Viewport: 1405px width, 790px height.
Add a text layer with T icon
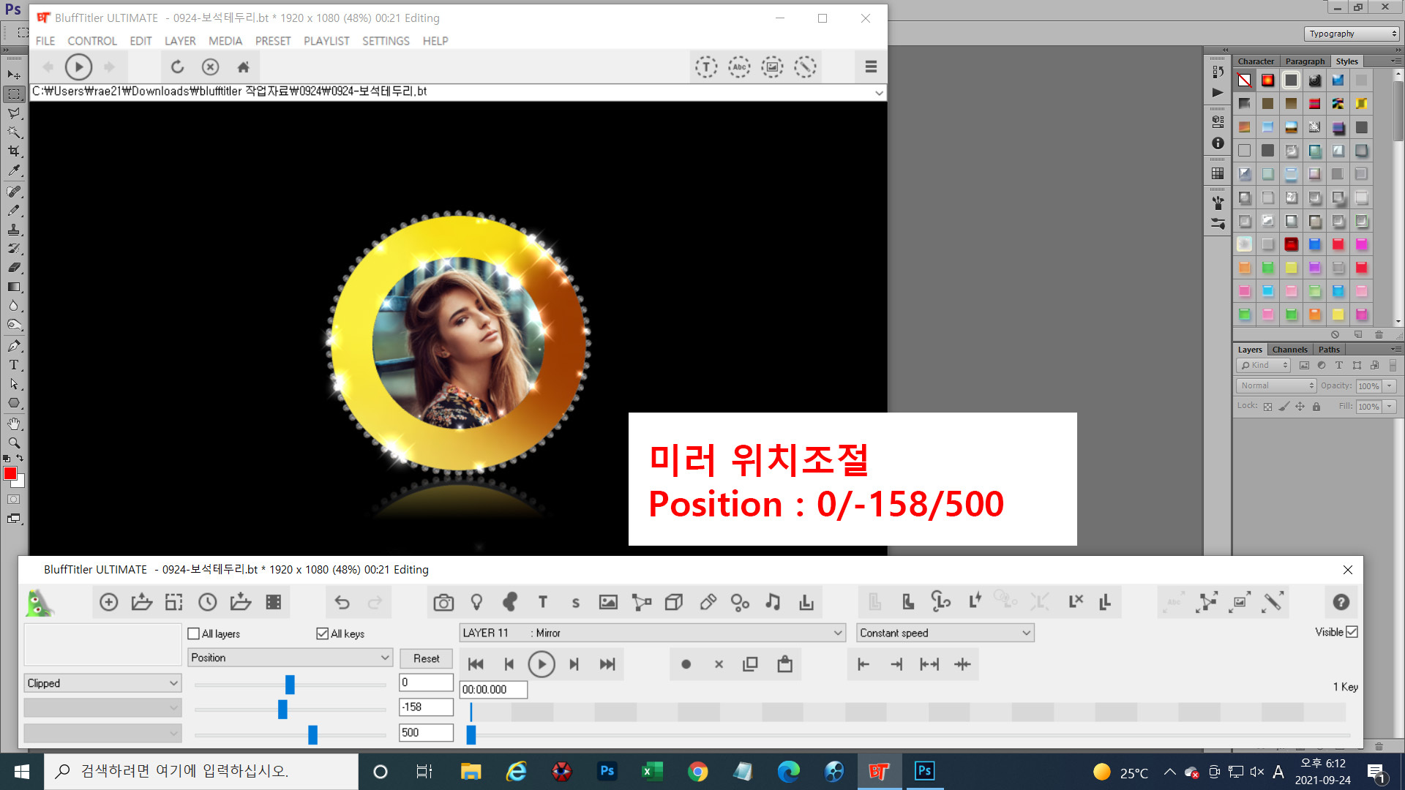542,602
